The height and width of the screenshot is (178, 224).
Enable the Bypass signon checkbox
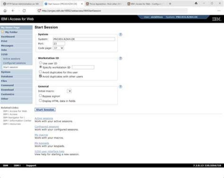click(x=40, y=96)
